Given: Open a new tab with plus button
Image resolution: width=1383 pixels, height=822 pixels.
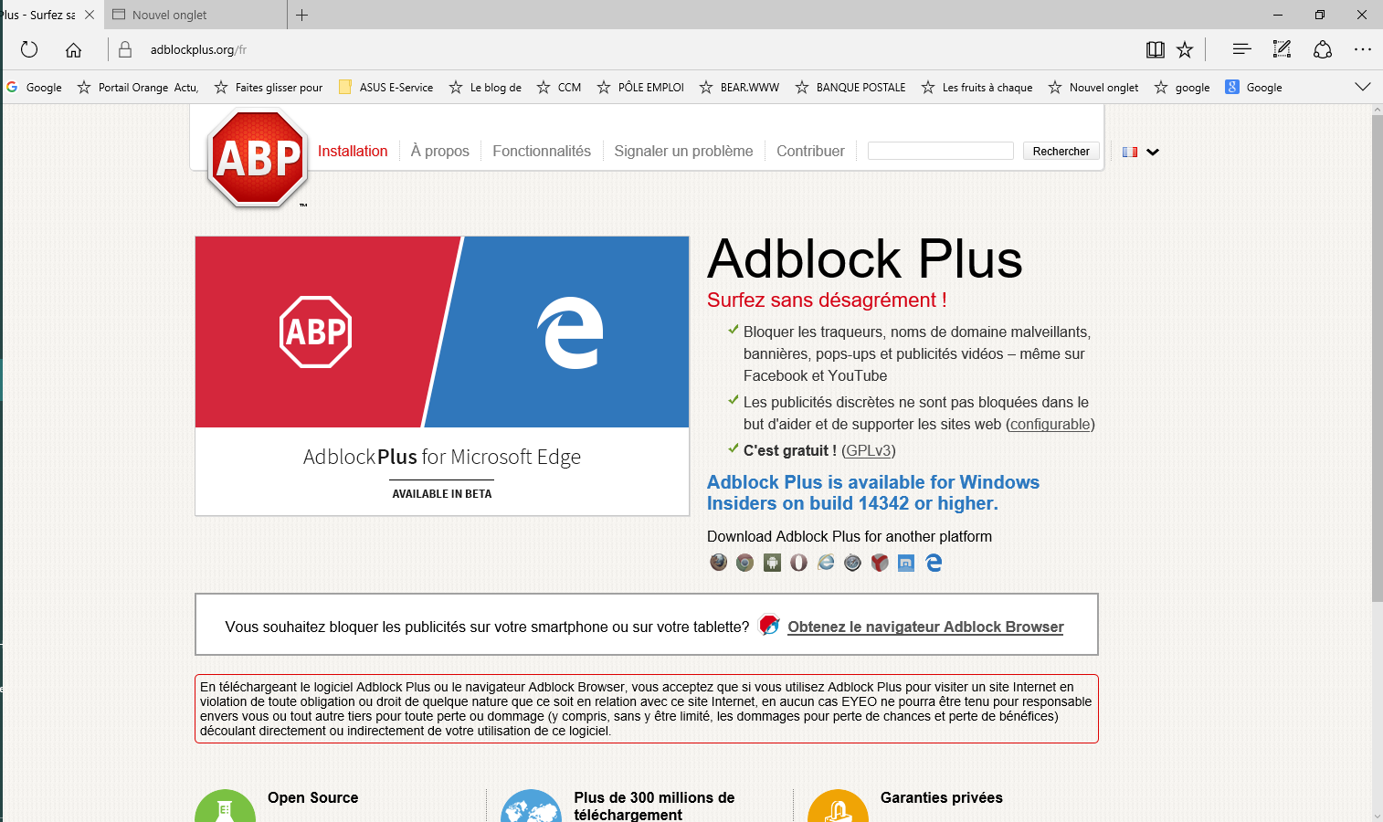Looking at the screenshot, I should coord(302,15).
